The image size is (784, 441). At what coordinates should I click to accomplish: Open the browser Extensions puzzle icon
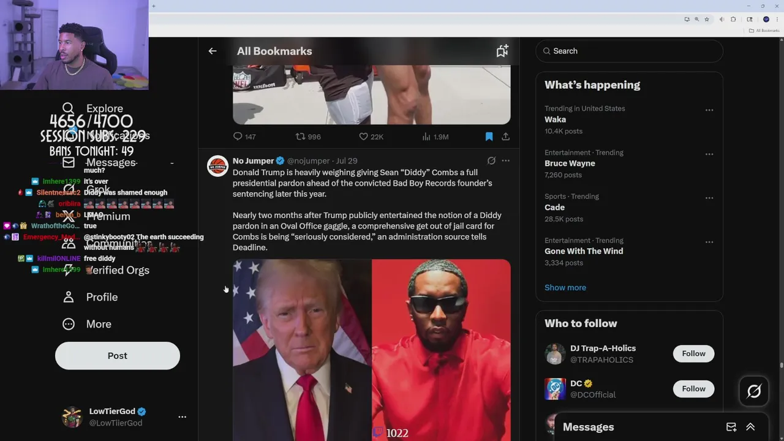coord(734,20)
